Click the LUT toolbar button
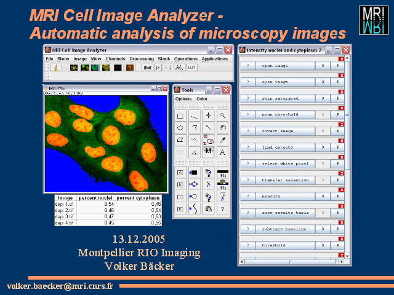This screenshot has height=295, width=394. tap(191, 68)
